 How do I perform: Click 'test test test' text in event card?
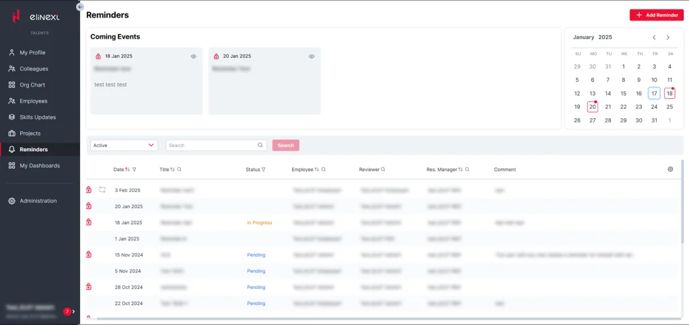(110, 85)
